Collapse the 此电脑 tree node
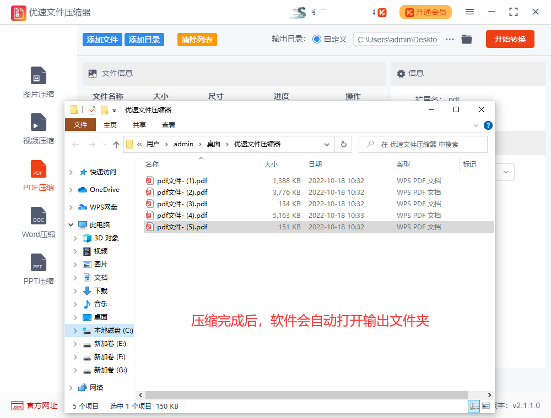The height and width of the screenshot is (418, 551). tap(71, 224)
